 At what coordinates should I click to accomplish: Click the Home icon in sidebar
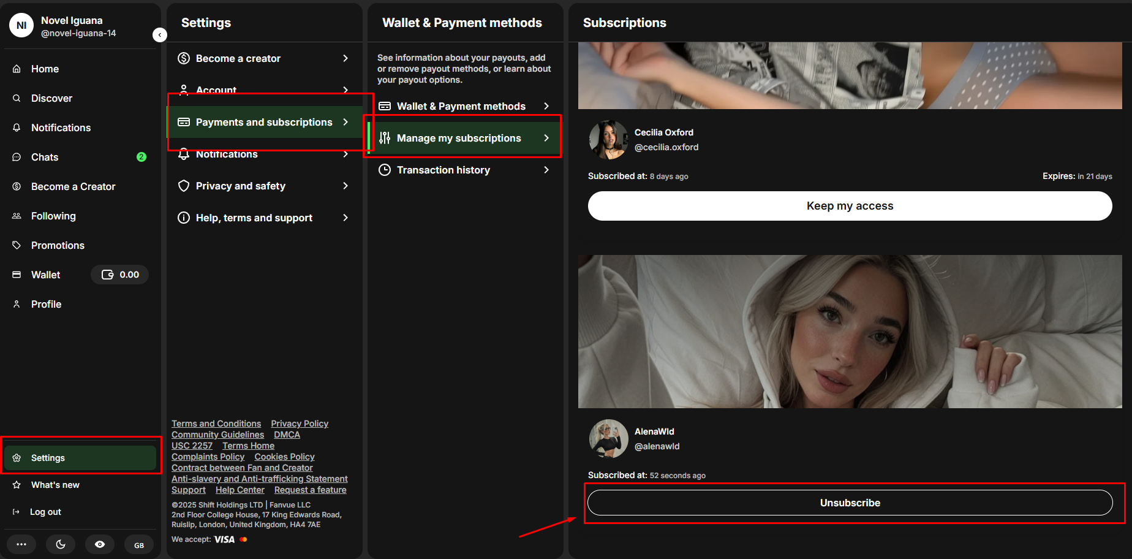coord(17,69)
